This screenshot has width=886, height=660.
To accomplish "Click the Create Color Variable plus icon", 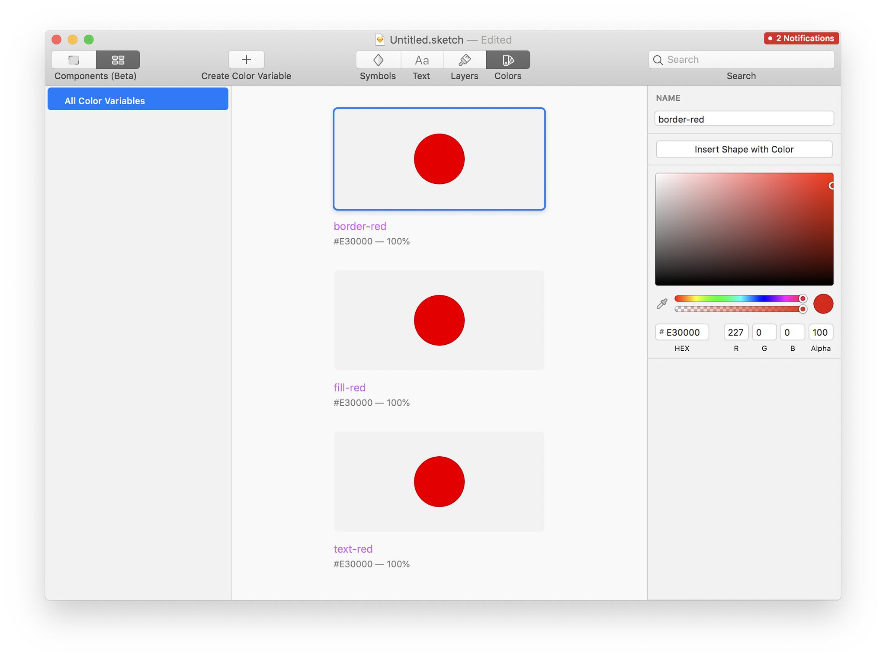I will pyautogui.click(x=246, y=60).
